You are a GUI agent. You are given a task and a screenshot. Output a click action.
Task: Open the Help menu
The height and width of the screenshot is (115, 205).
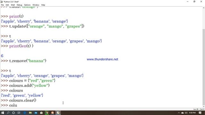tap(43, 5)
